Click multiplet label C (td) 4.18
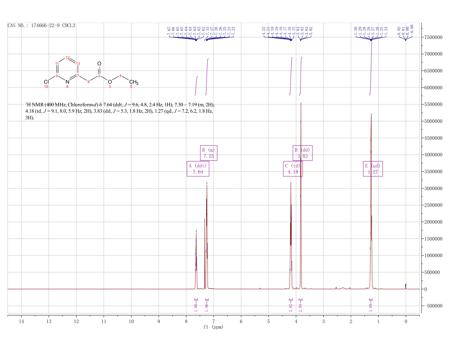The width and height of the screenshot is (457, 353). 293,169
